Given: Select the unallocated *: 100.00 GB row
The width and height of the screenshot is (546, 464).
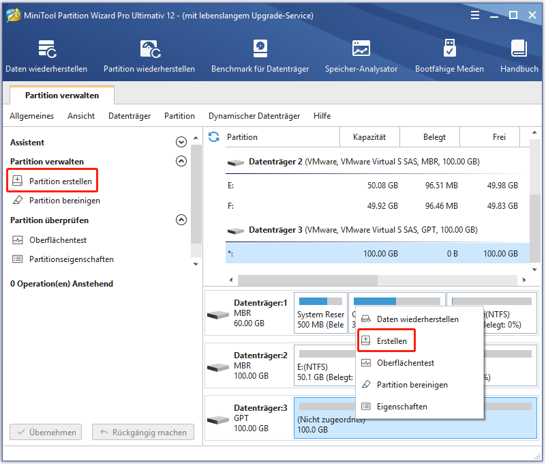Looking at the screenshot, I should point(378,253).
